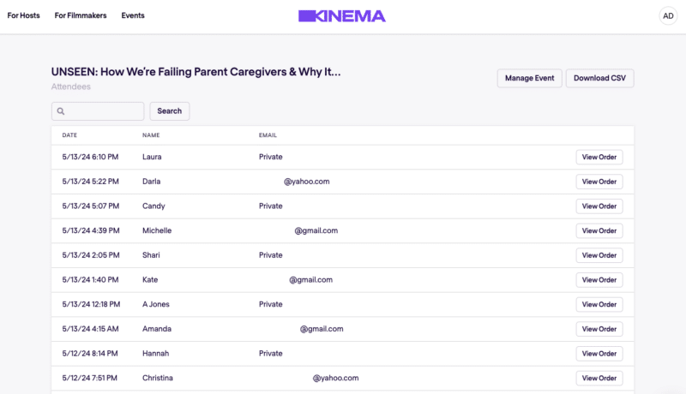View order for Michelle
This screenshot has width=686, height=394.
[x=599, y=230]
